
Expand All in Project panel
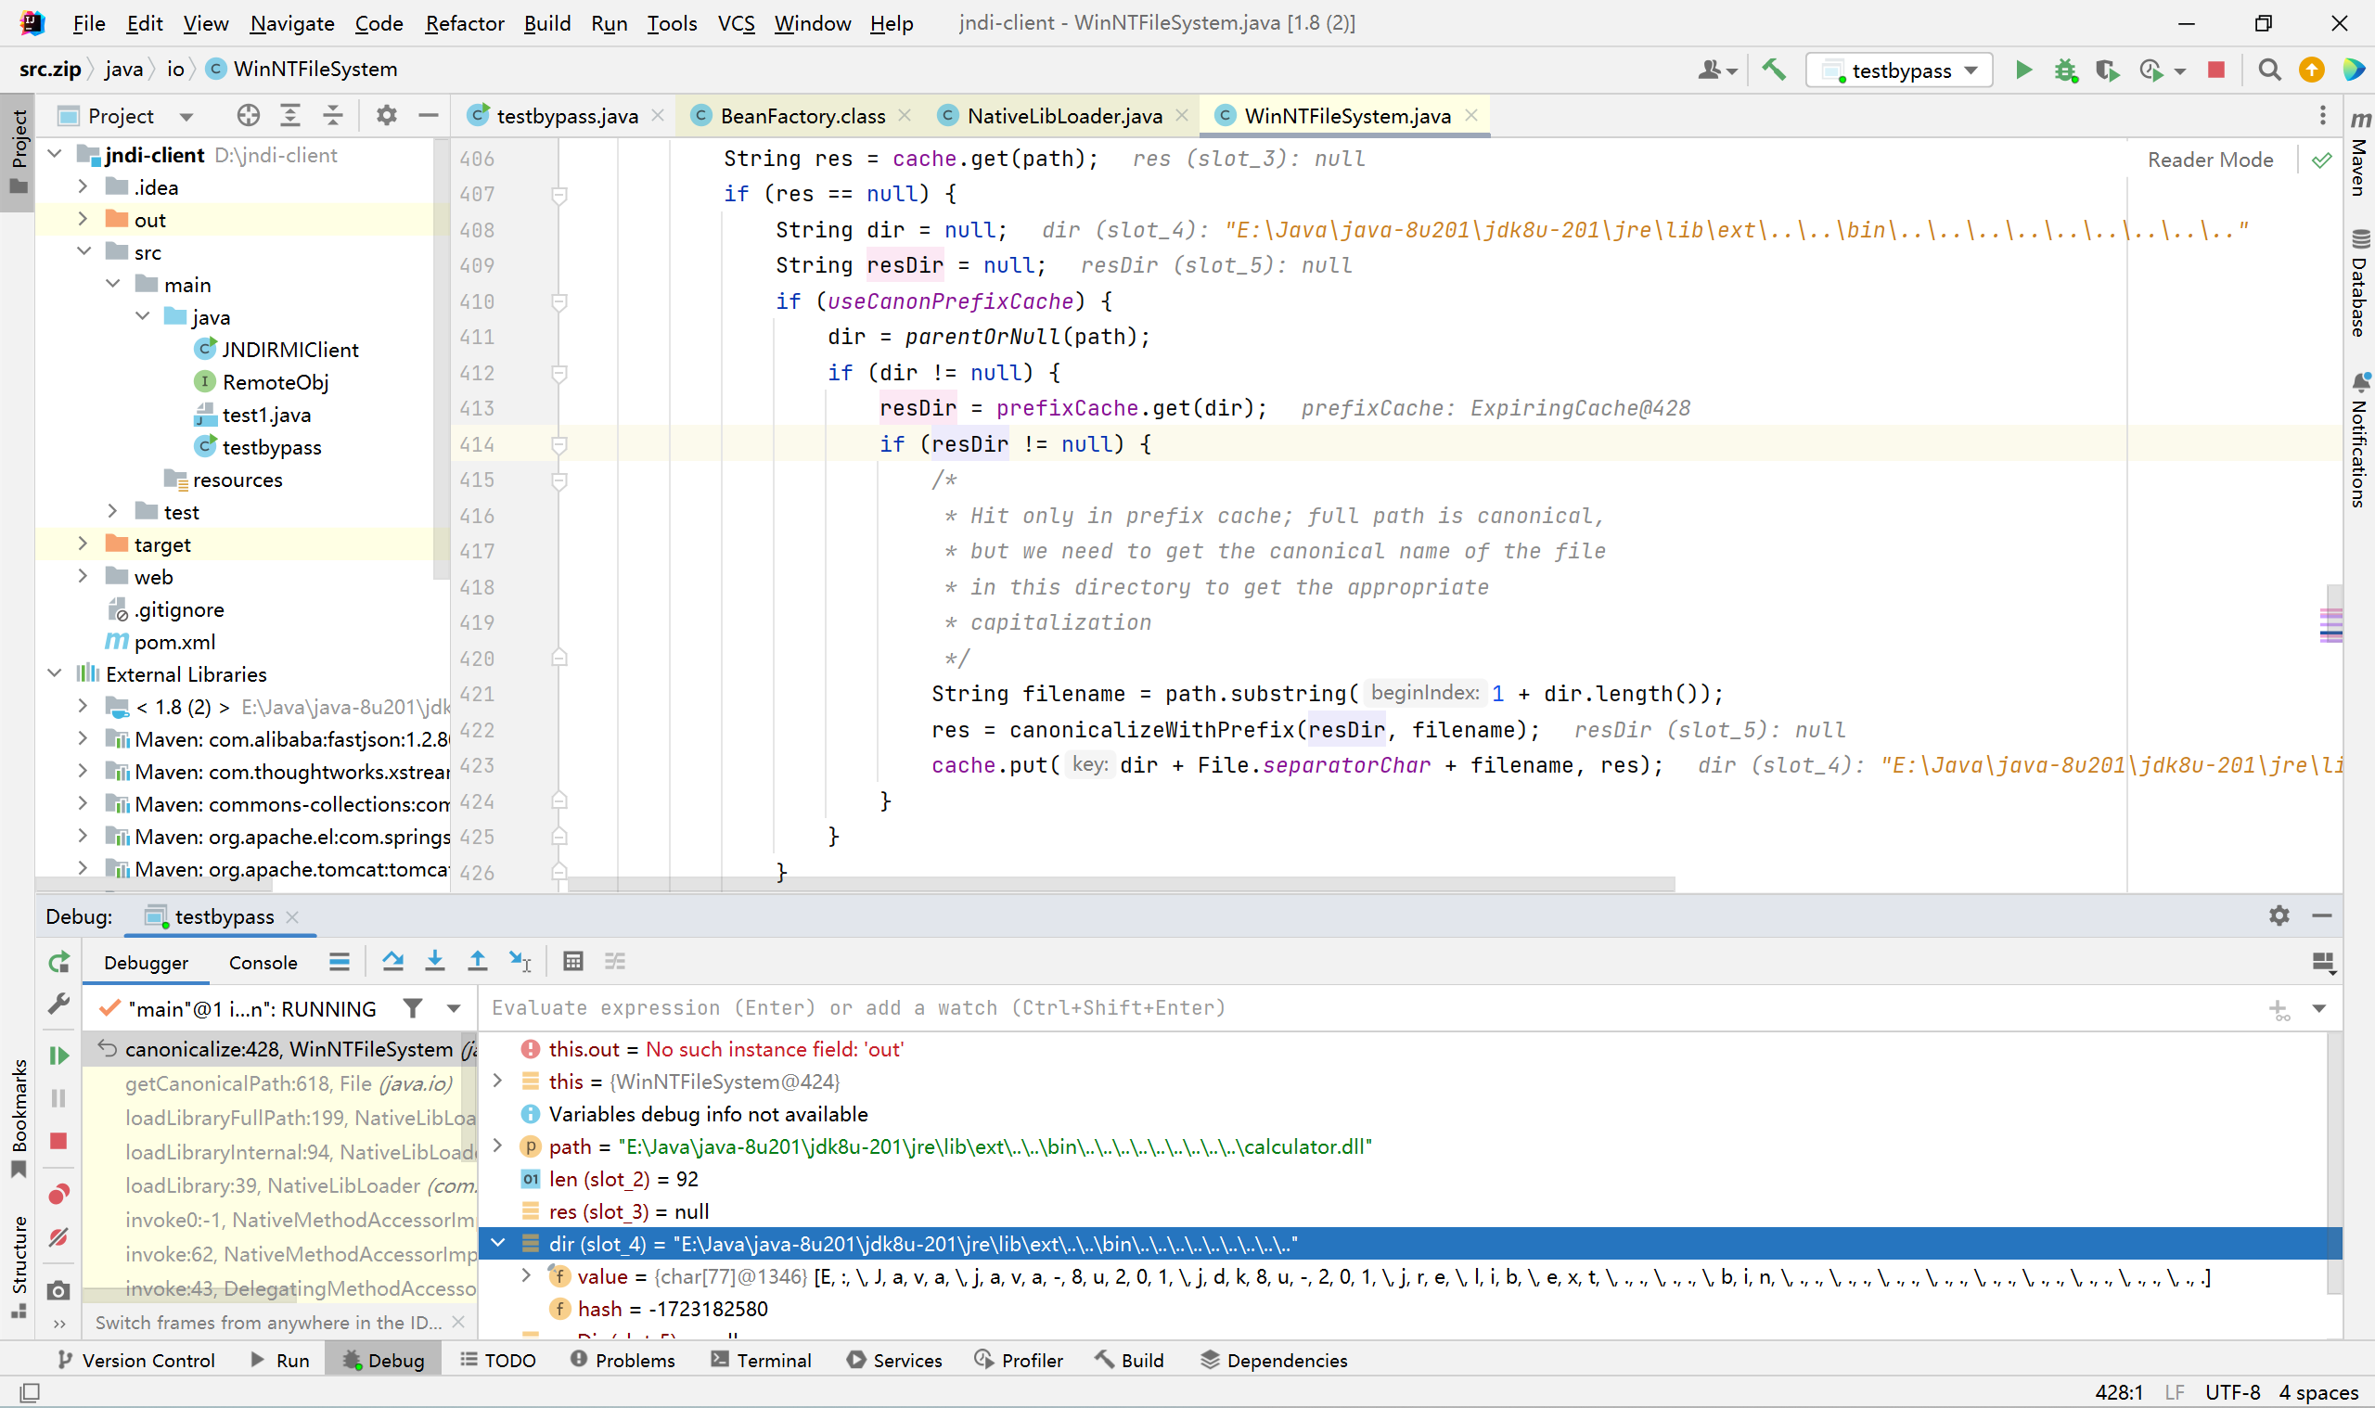[290, 116]
